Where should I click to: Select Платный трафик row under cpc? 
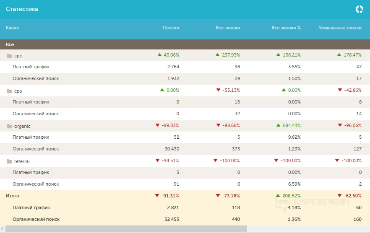coord(31,67)
